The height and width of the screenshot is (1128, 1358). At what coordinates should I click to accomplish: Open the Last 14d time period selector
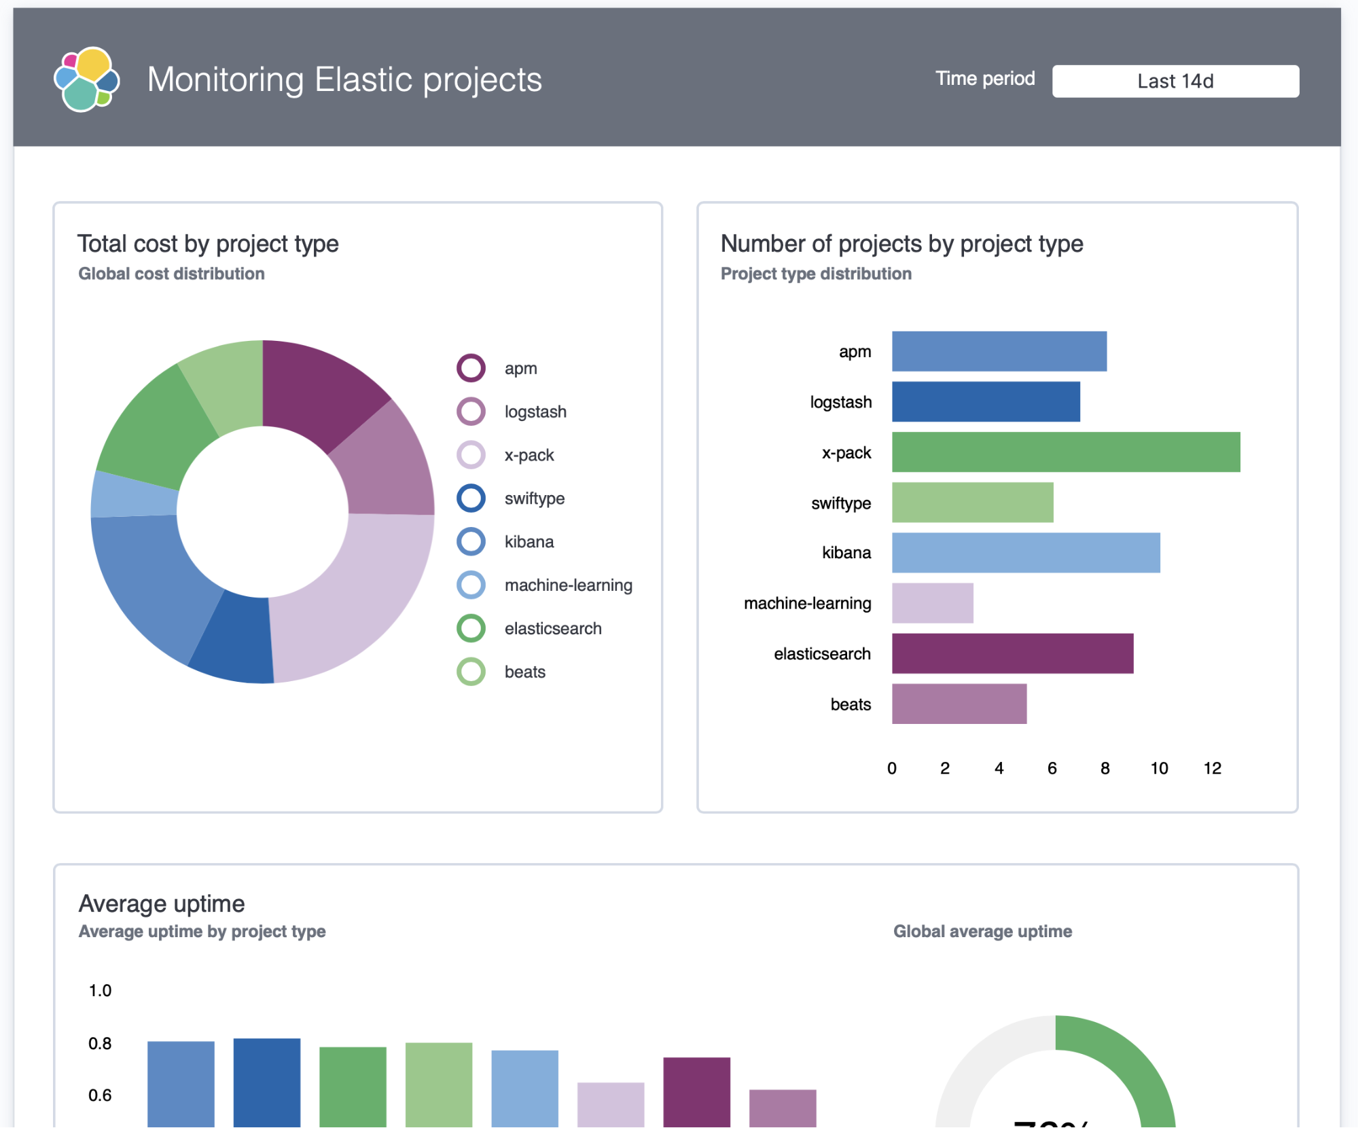[1176, 81]
